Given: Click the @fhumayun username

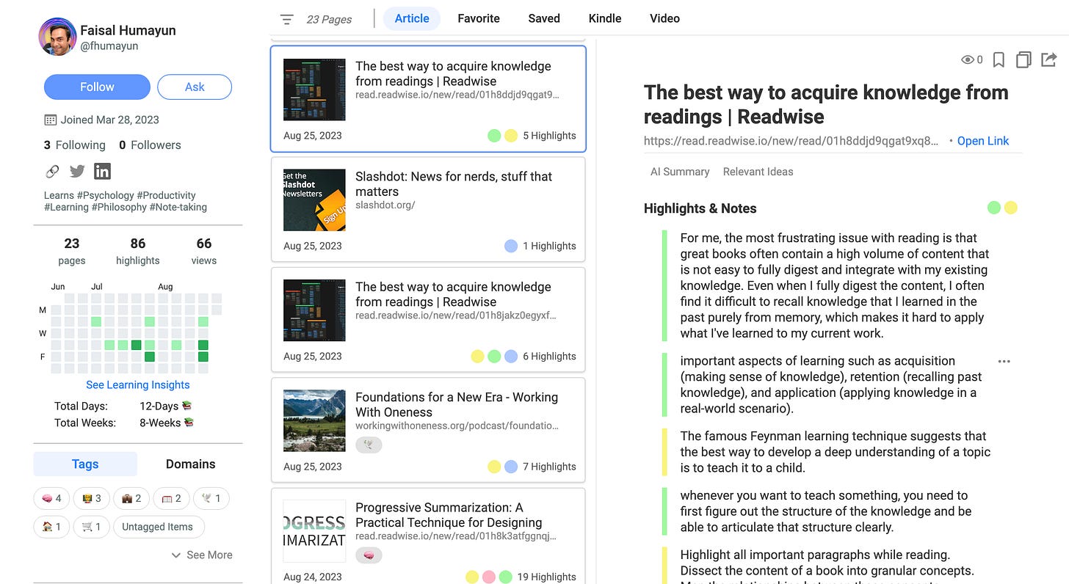Looking at the screenshot, I should tap(109, 46).
